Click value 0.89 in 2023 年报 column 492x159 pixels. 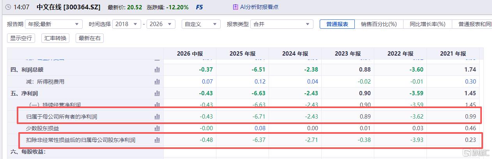click(x=365, y=116)
